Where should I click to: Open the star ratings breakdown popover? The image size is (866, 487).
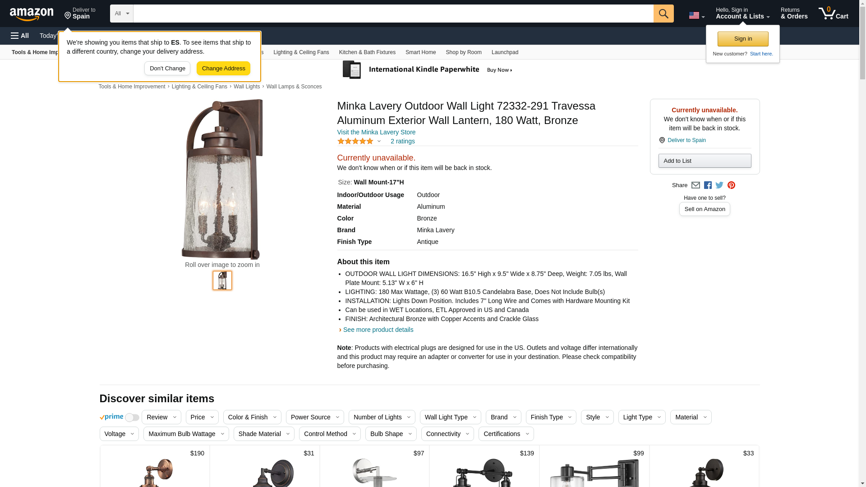[x=359, y=141]
